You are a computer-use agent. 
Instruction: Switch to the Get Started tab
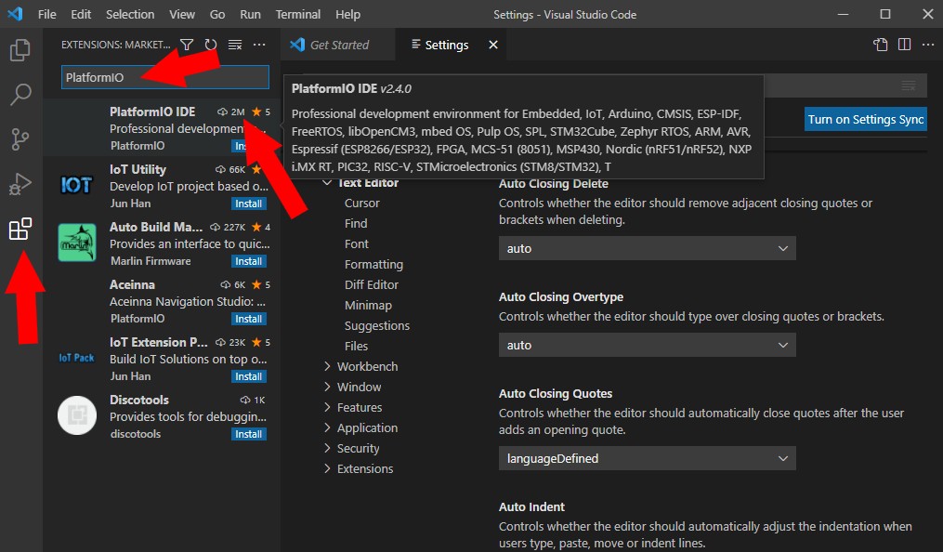pos(338,45)
